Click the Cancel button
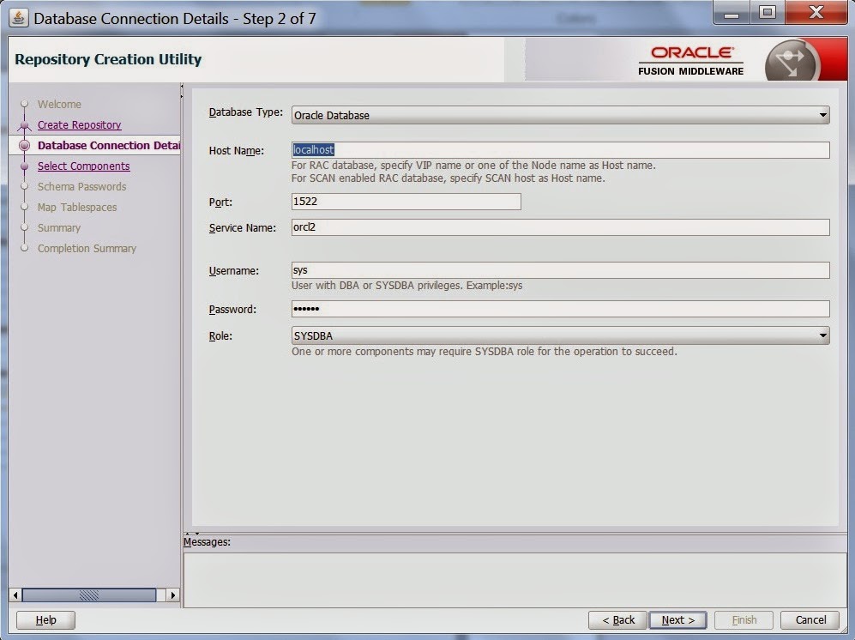Image resolution: width=855 pixels, height=640 pixels. (810, 619)
